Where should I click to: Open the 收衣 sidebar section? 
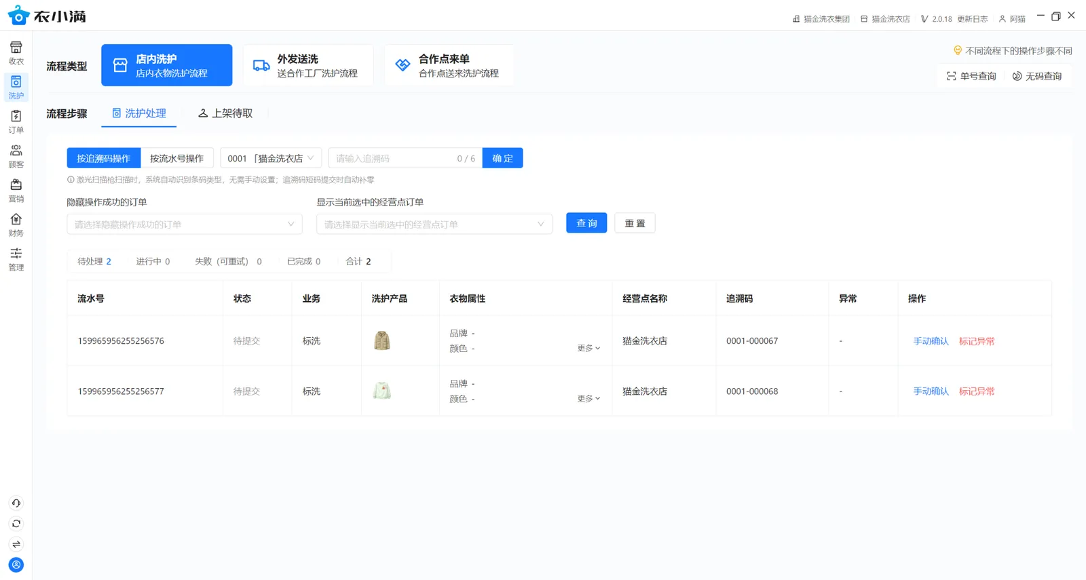16,53
